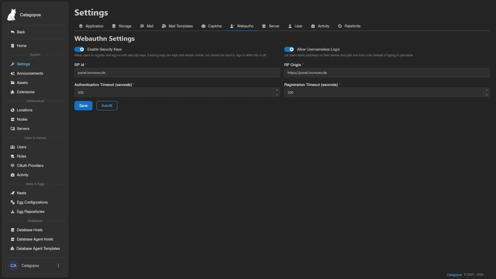Click the Users group icon
496x279 pixels.
pos(13,147)
